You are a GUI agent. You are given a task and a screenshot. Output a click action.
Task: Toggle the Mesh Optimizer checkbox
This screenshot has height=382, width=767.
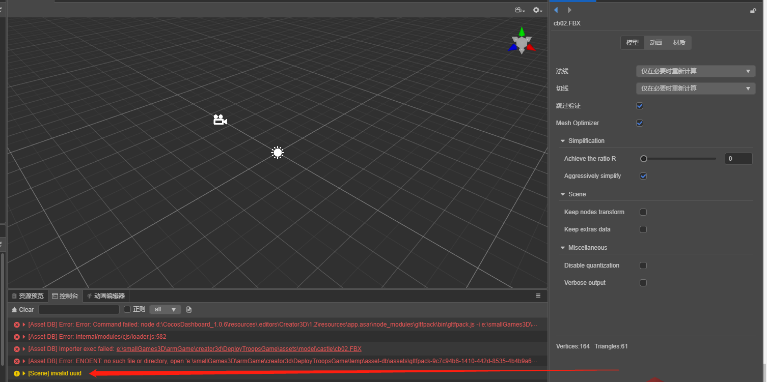(640, 123)
